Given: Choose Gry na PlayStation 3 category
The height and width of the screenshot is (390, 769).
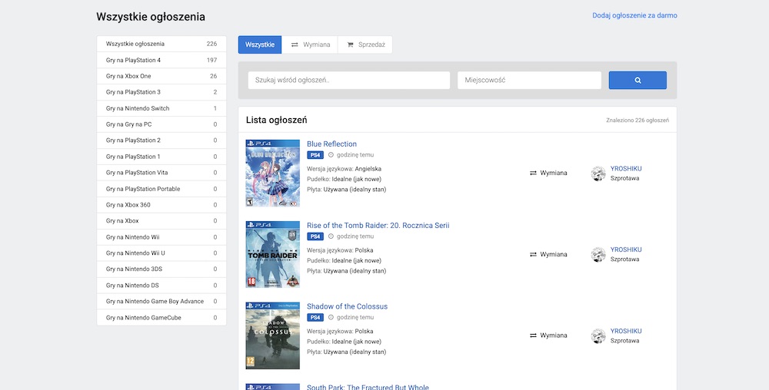Looking at the screenshot, I should pyautogui.click(x=161, y=92).
